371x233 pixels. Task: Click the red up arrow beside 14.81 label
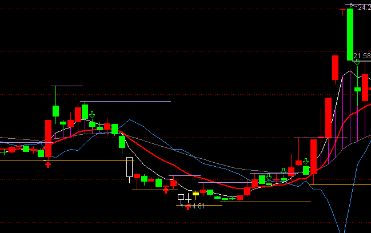pyautogui.click(x=188, y=207)
